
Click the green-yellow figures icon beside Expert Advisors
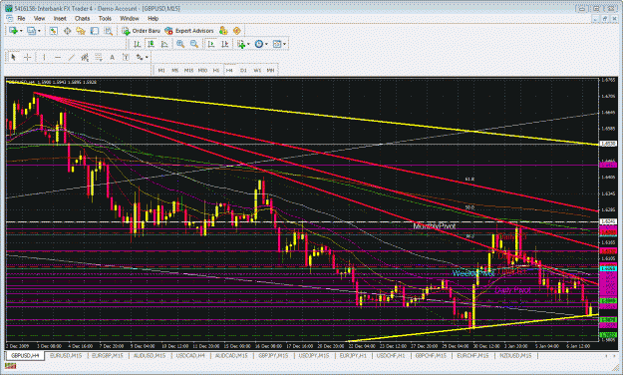point(223,31)
